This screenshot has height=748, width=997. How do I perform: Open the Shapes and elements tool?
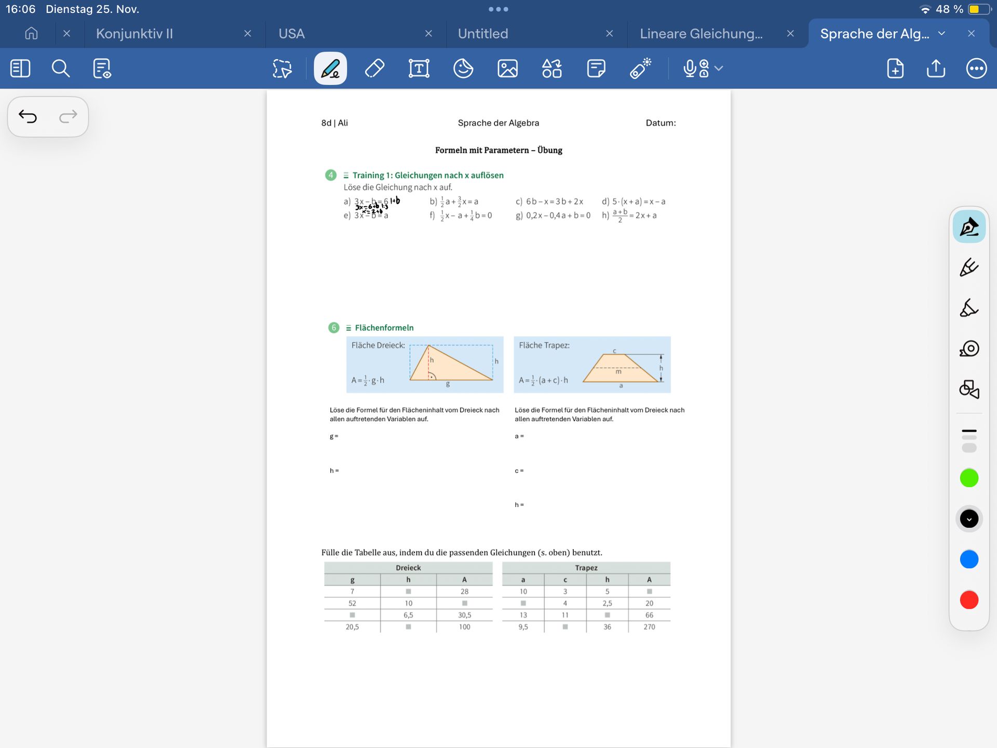551,69
